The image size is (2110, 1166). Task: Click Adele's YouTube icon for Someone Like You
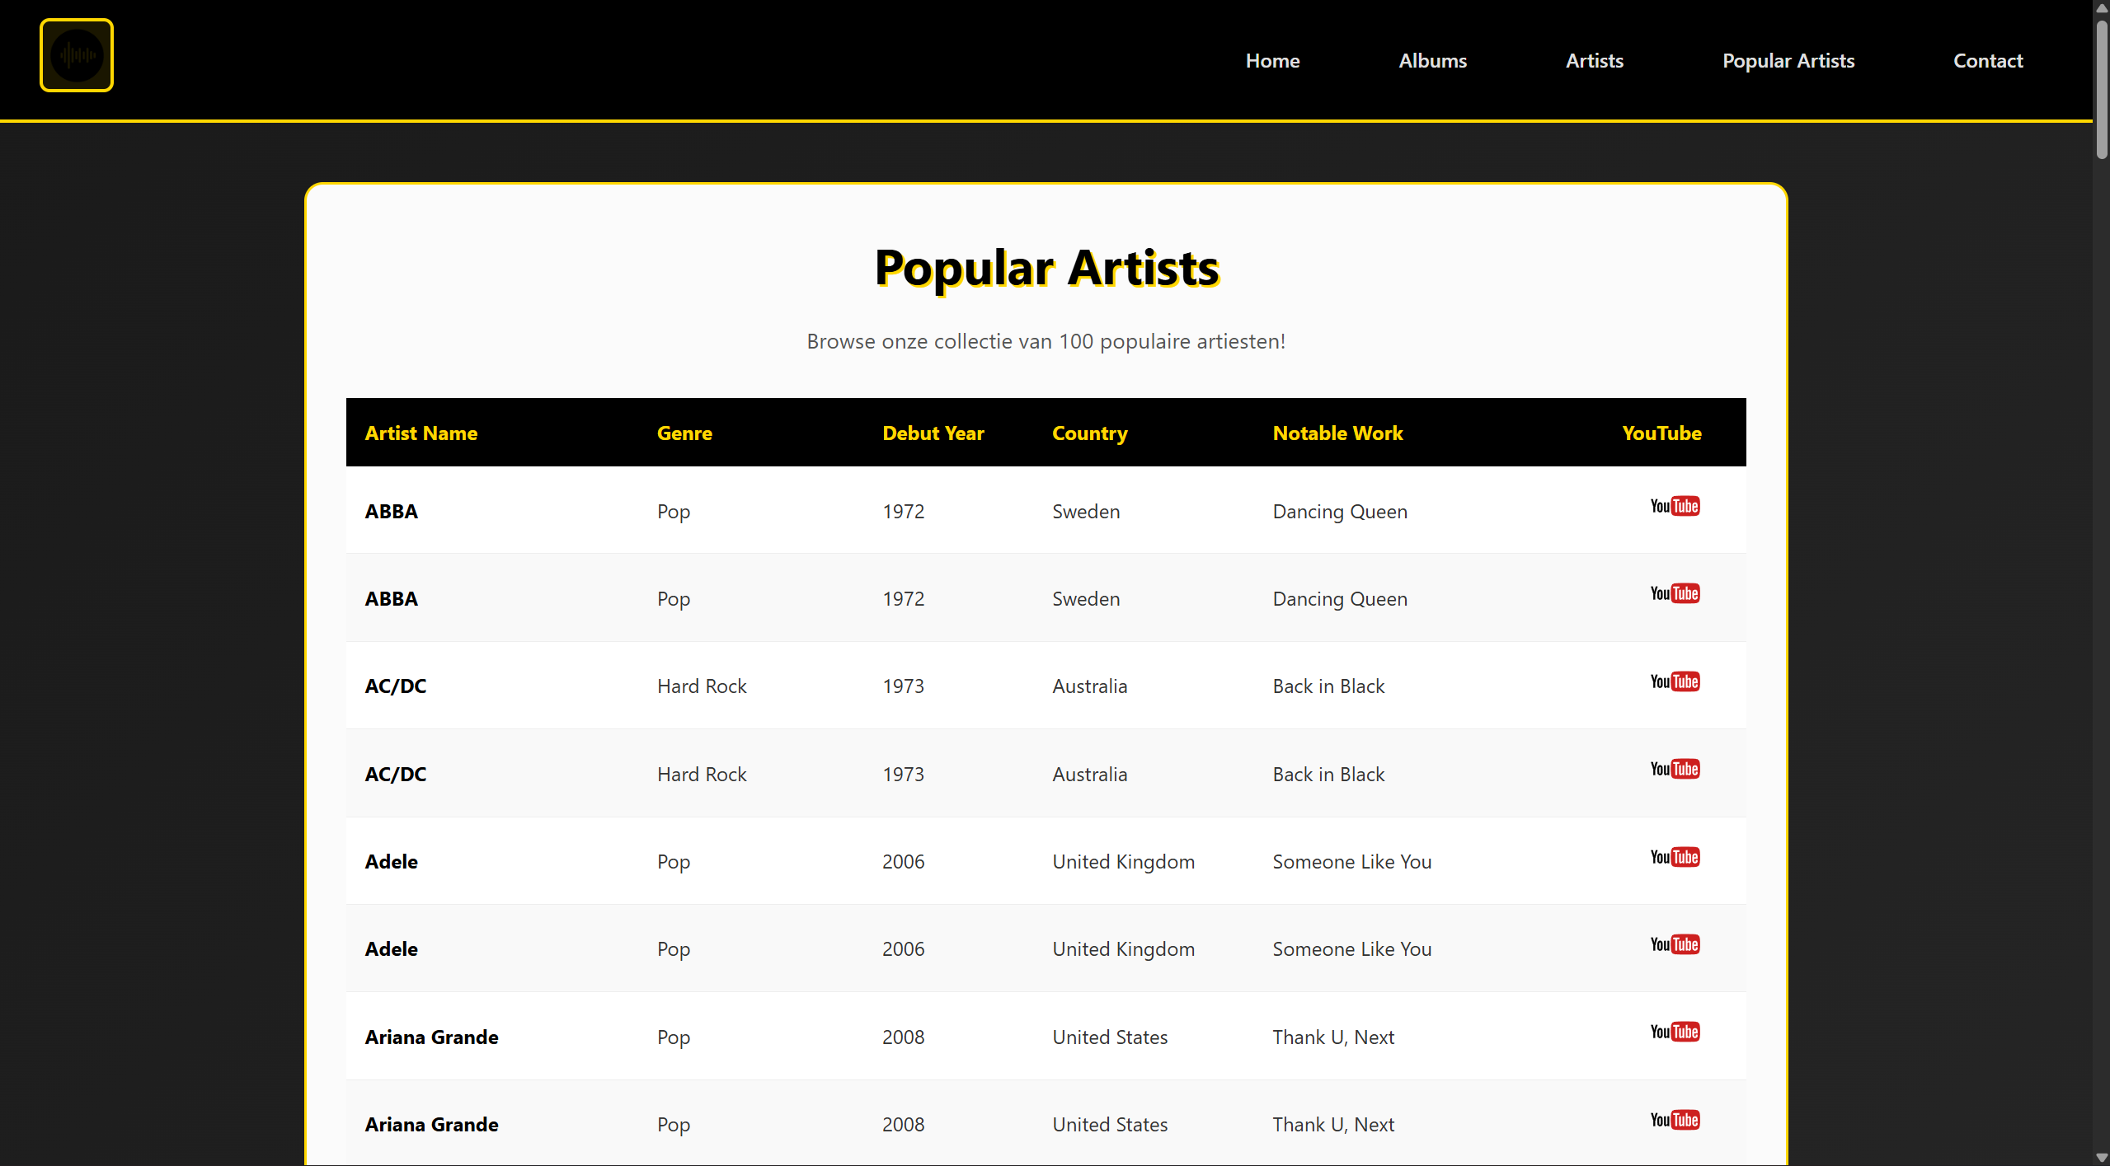click(1675, 857)
